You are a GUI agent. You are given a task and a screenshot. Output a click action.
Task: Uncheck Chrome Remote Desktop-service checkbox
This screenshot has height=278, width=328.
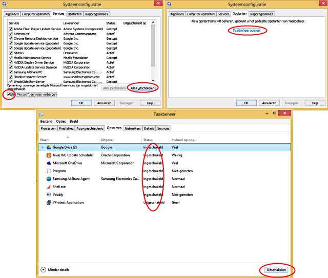[11, 38]
